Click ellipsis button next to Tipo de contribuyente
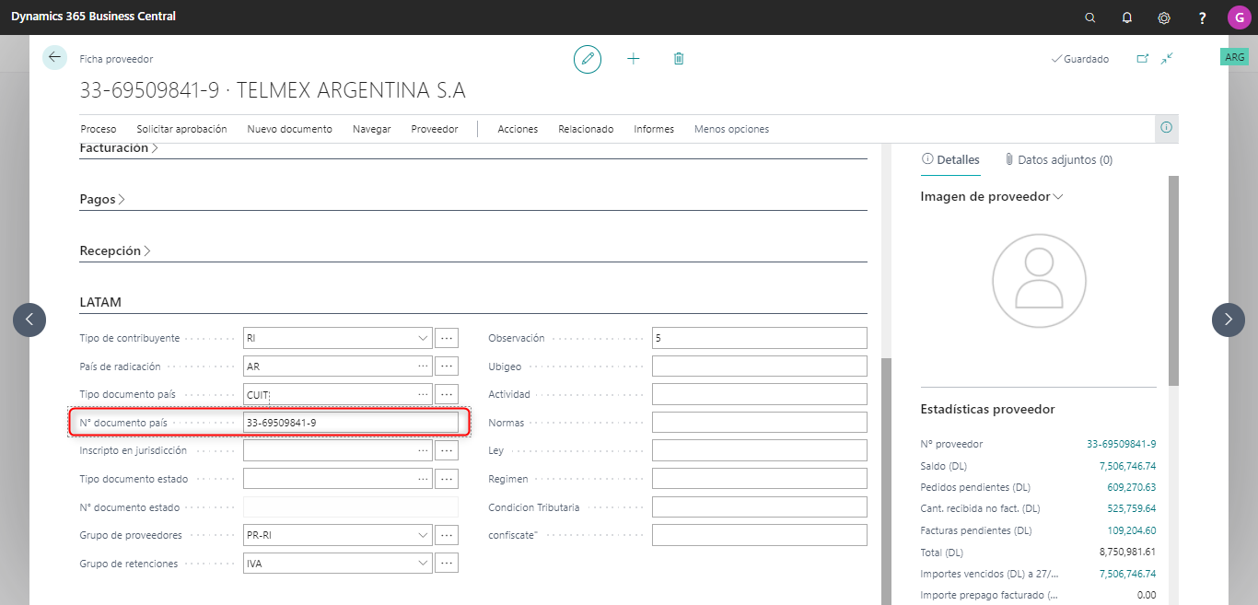Image resolution: width=1258 pixels, height=605 pixels. tap(447, 338)
